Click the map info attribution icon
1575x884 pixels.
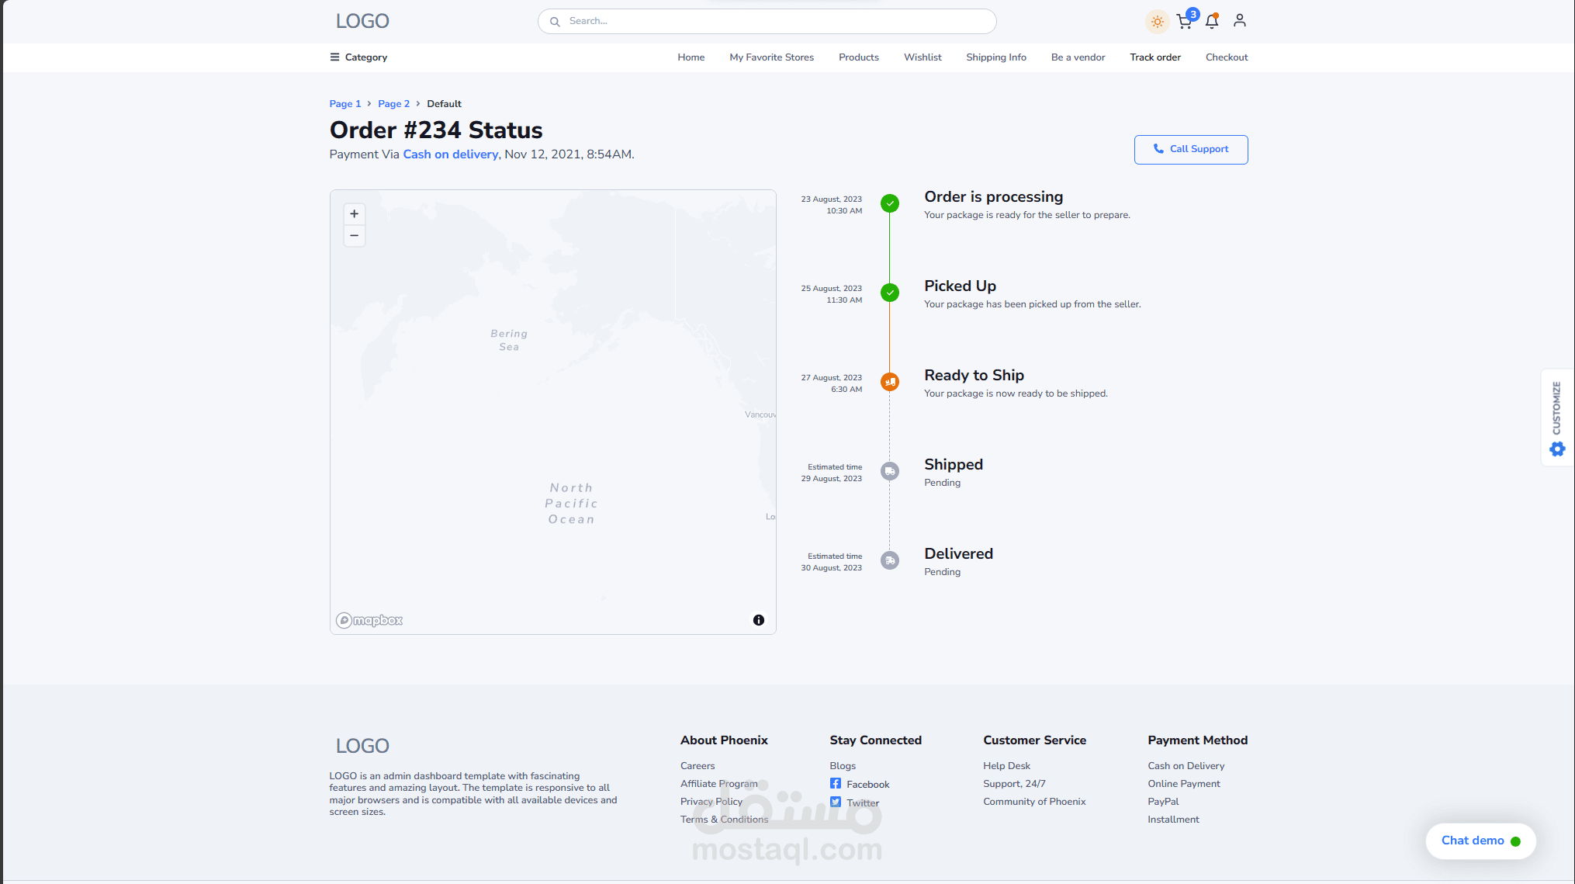(758, 620)
